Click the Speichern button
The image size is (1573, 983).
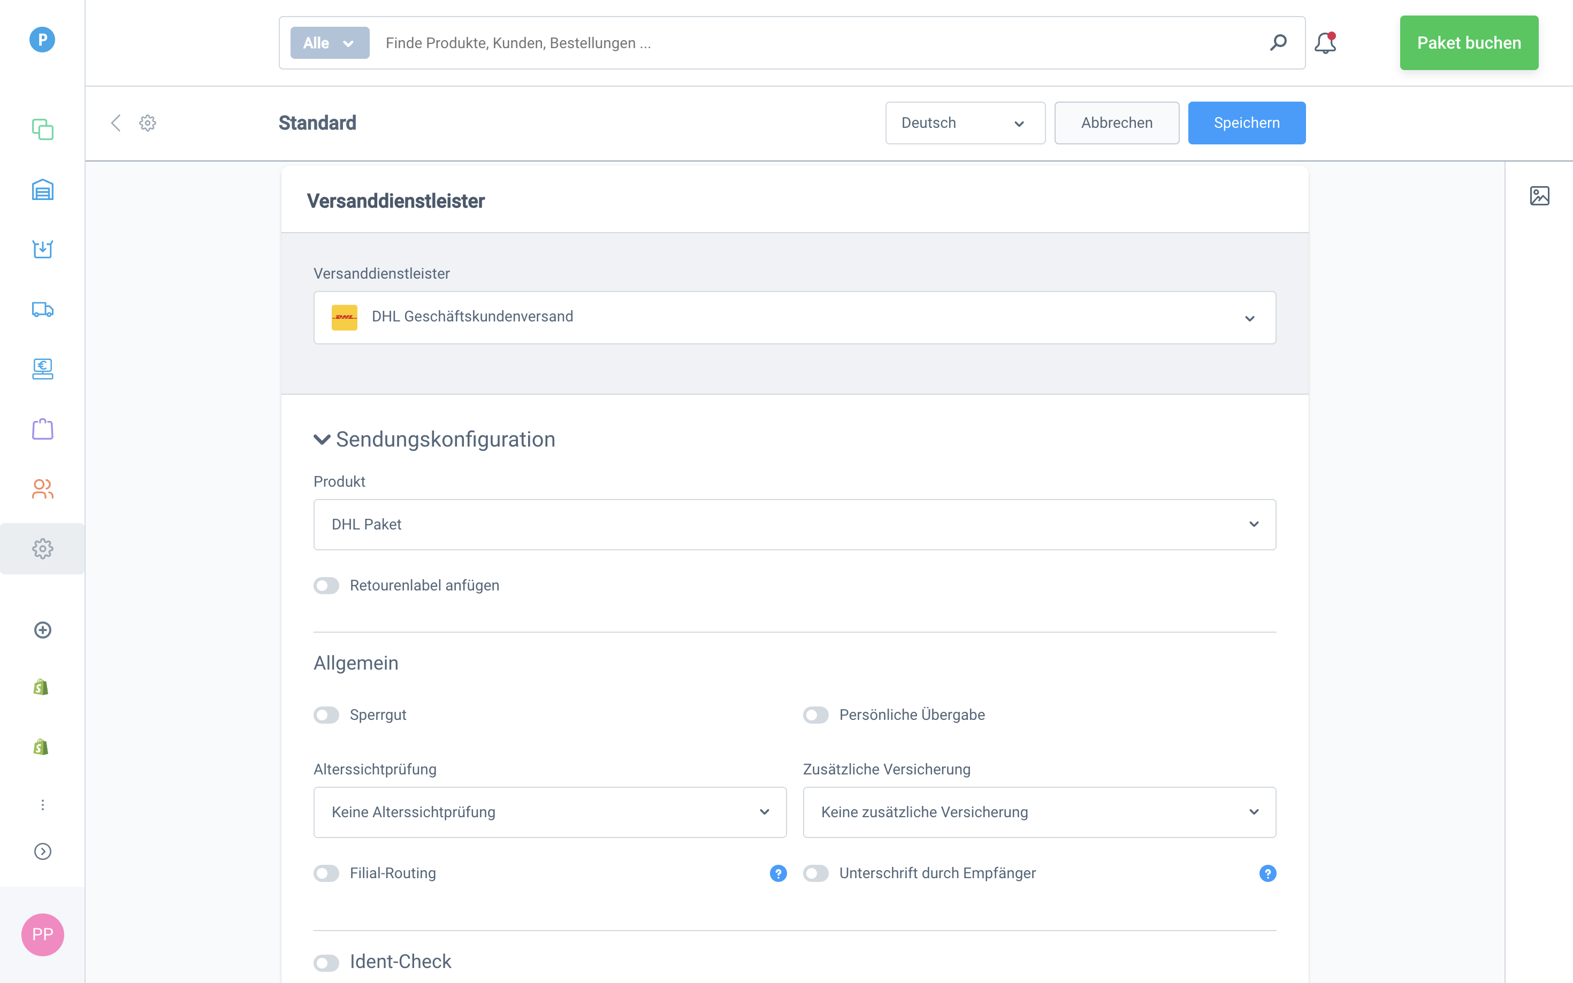pyautogui.click(x=1246, y=123)
